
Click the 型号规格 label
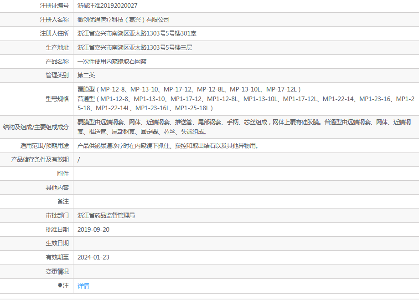(x=57, y=99)
